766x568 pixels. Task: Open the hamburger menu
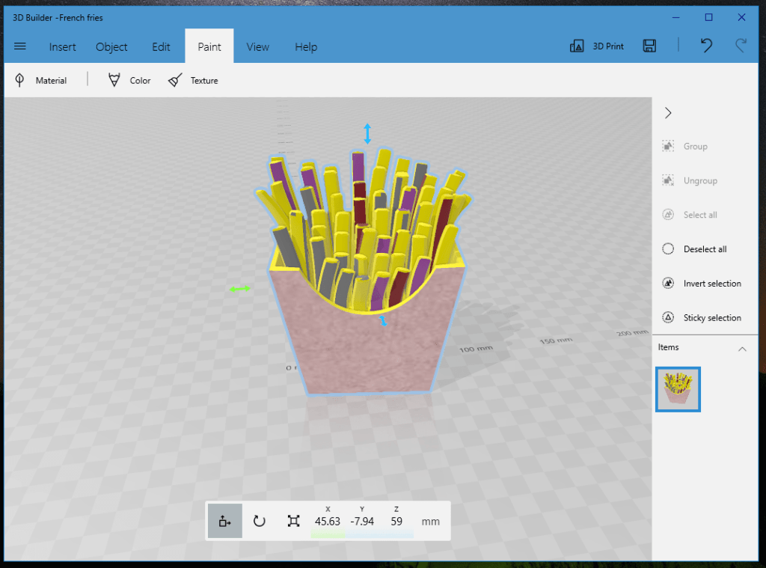(20, 46)
